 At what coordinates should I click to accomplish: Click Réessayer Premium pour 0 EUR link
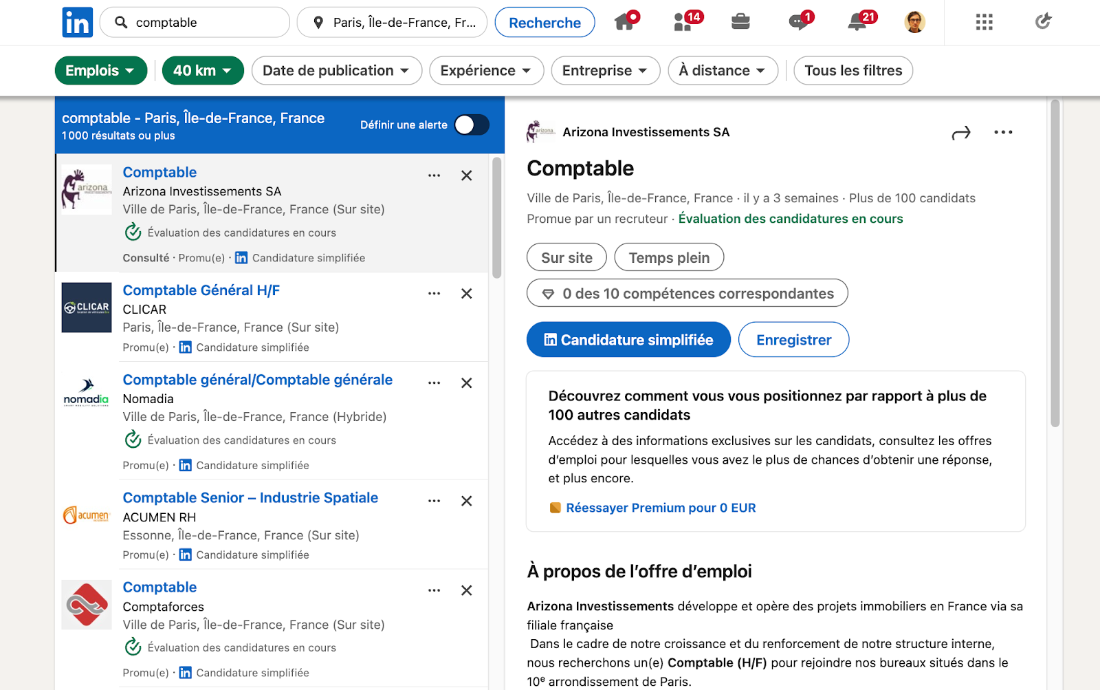click(661, 508)
